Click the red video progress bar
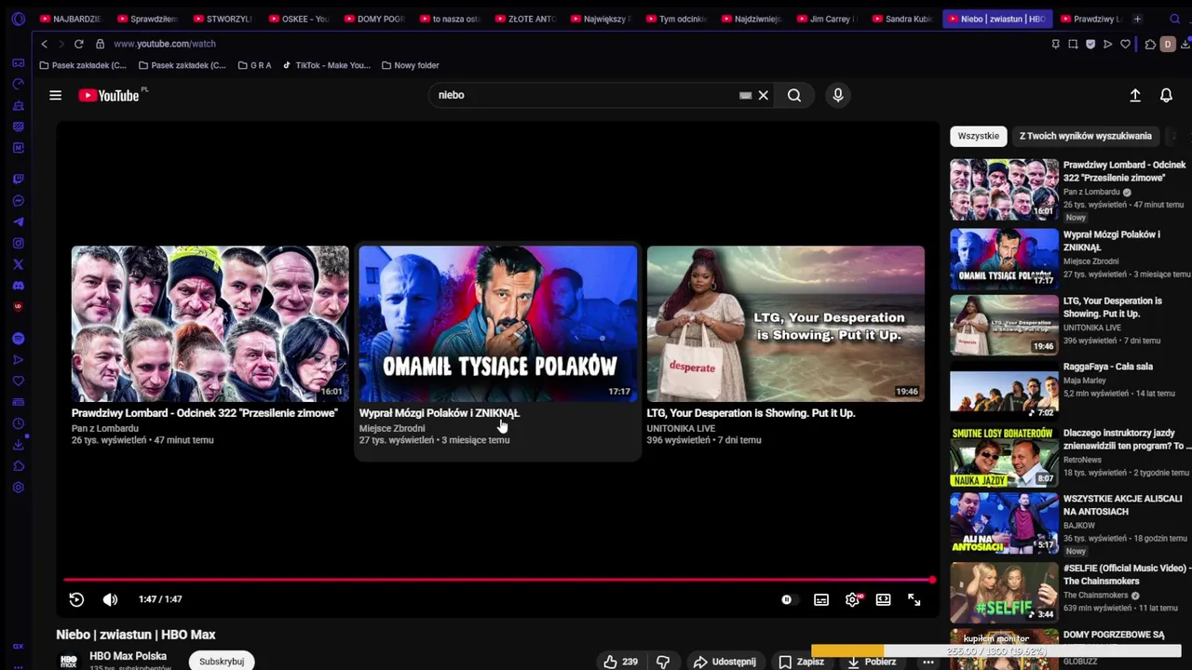Image resolution: width=1192 pixels, height=670 pixels. tap(497, 580)
